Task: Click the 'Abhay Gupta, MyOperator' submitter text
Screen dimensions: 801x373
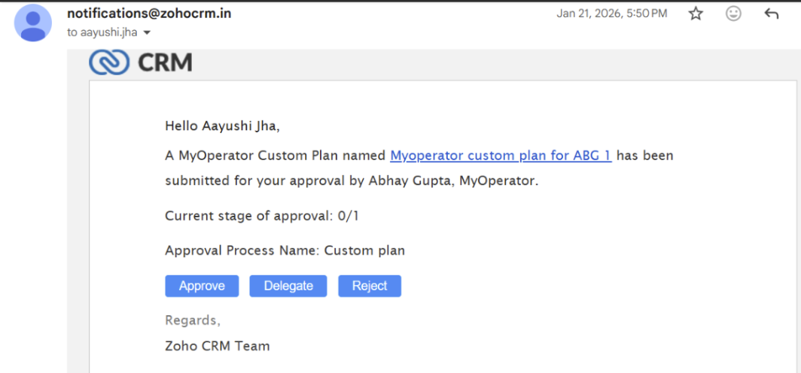Action: click(454, 182)
